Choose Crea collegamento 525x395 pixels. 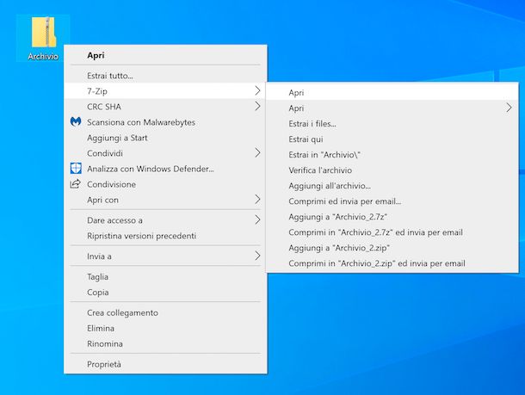tap(165, 312)
